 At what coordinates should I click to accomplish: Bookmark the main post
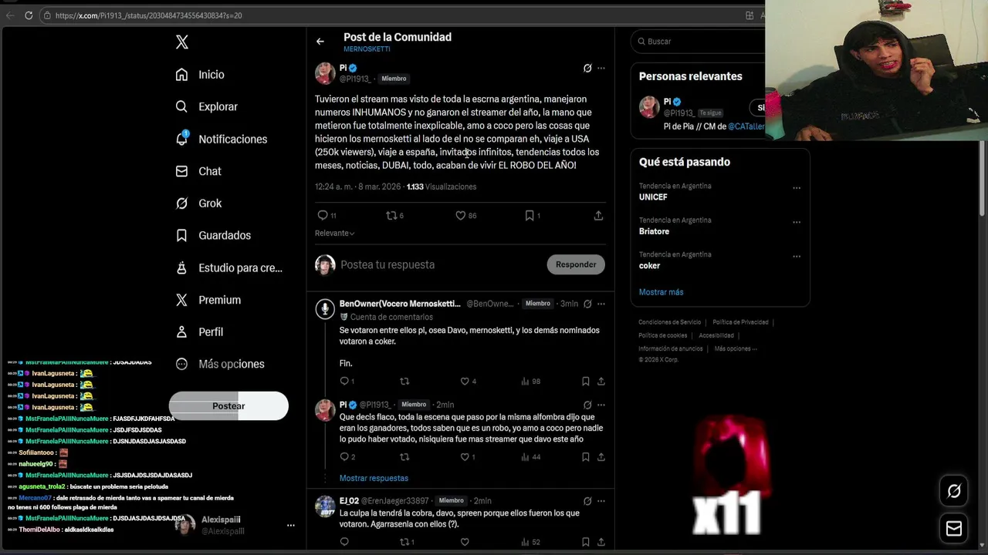coord(530,216)
